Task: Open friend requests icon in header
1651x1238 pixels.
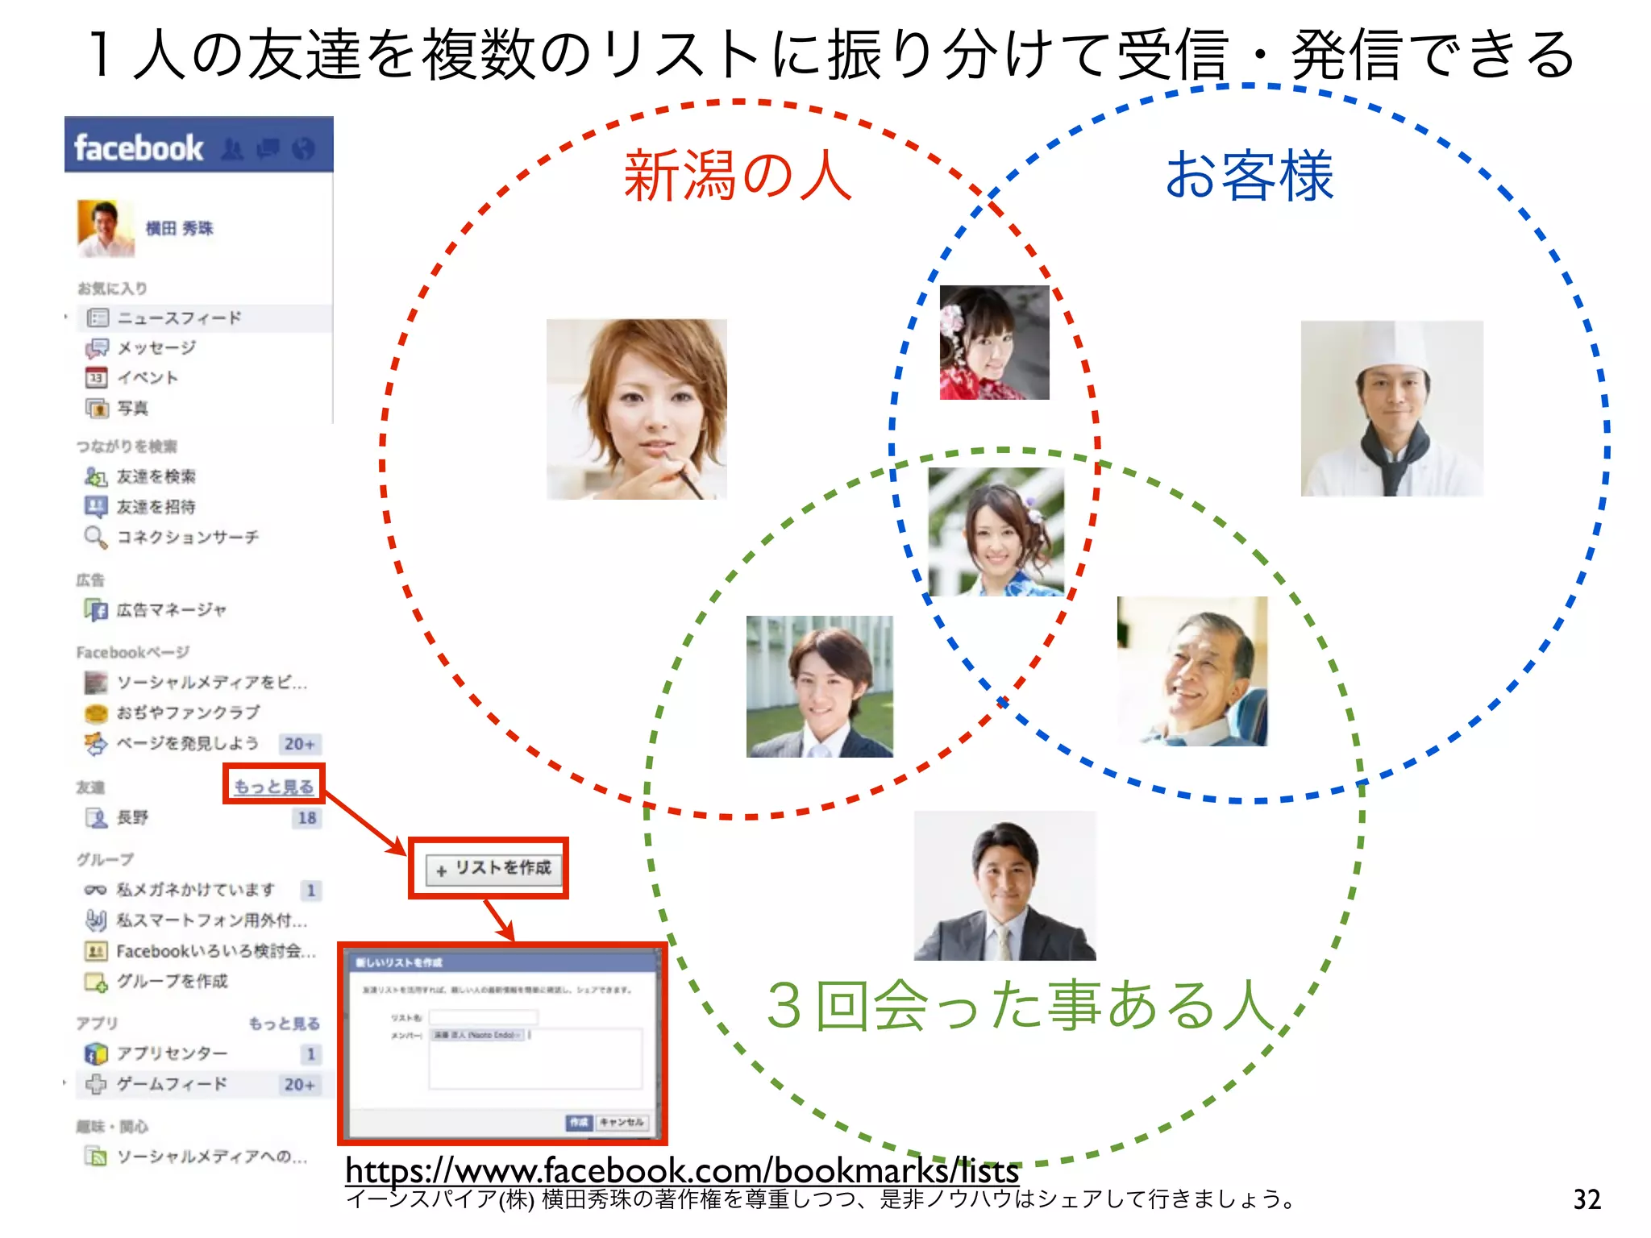Action: click(x=232, y=149)
